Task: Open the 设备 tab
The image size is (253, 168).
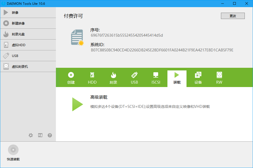Action: 198,78
